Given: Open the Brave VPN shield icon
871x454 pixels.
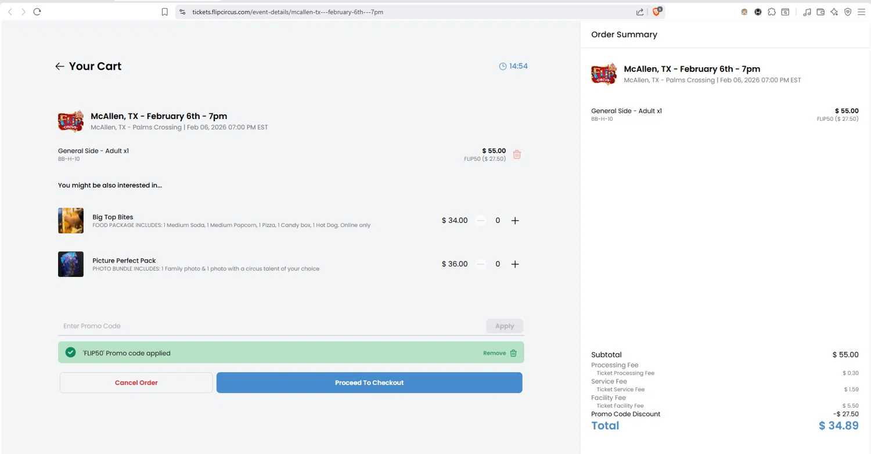Looking at the screenshot, I should click(x=848, y=12).
